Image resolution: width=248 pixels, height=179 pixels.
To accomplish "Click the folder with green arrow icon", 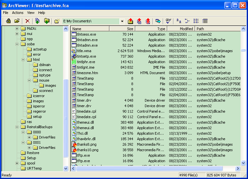I will 46,21.
